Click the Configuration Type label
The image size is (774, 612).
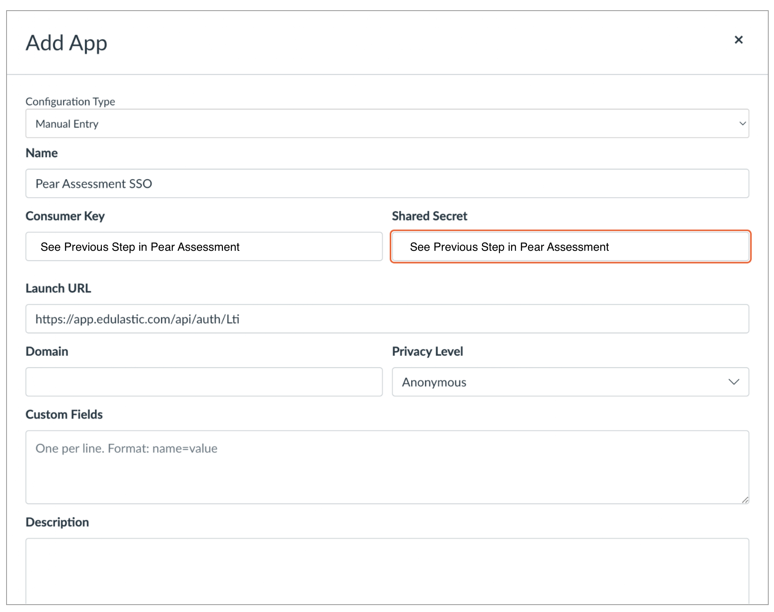click(70, 101)
